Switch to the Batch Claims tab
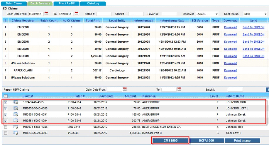This screenshot has width=269, height=145. point(14,4)
